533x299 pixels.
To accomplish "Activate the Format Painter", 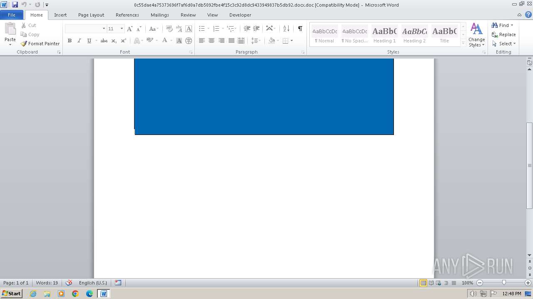I will pyautogui.click(x=40, y=44).
